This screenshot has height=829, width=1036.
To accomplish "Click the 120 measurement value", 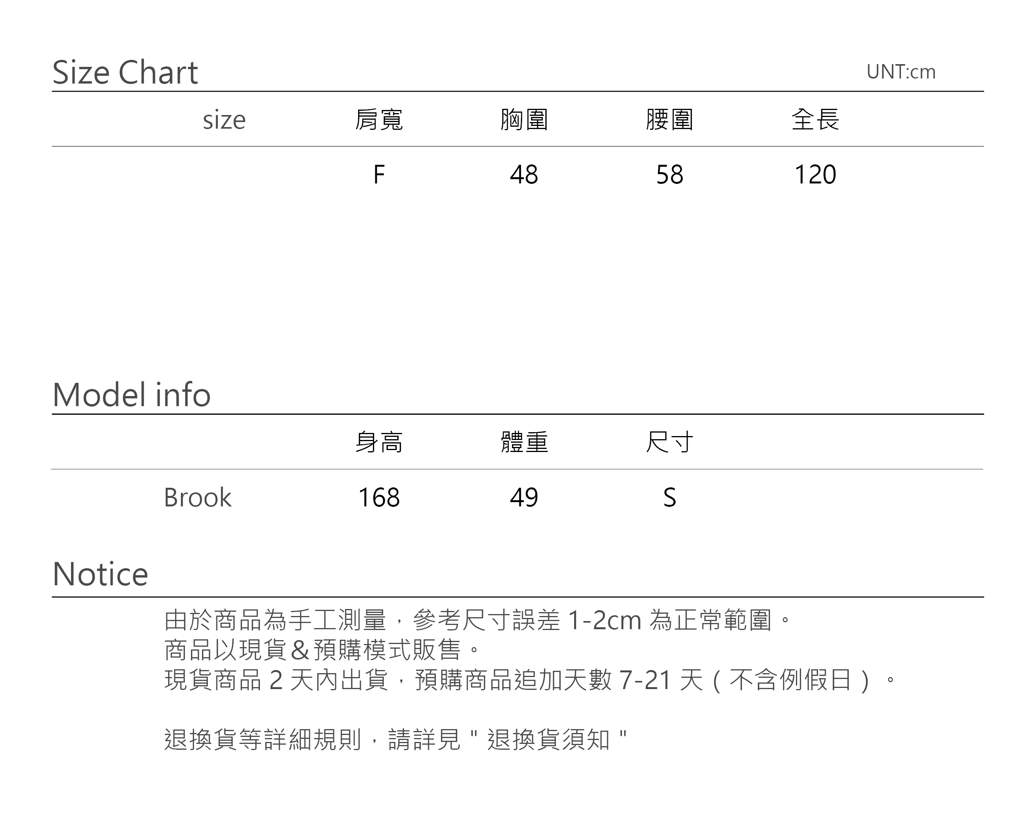I will (815, 175).
